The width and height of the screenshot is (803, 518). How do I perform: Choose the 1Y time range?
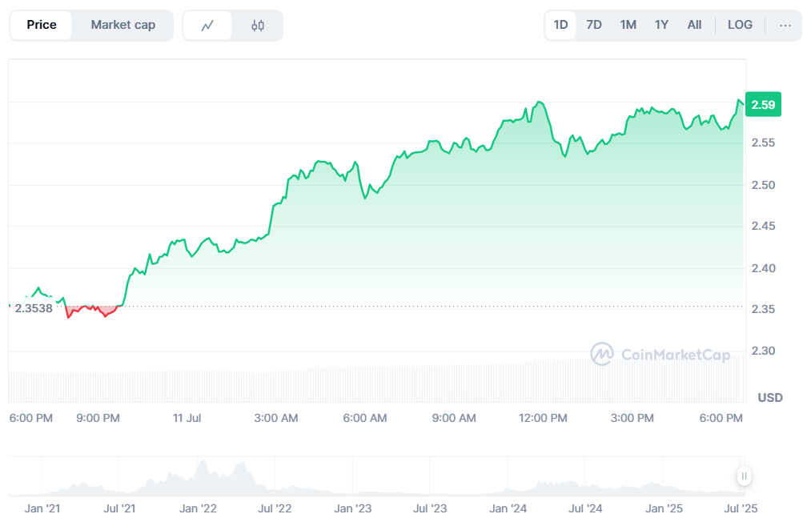tap(661, 25)
